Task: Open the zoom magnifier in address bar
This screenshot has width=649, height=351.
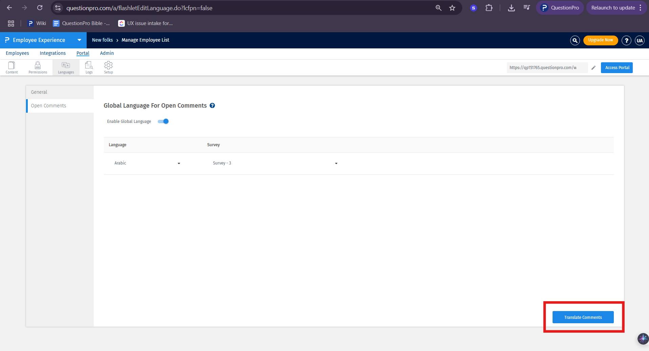Action: tap(439, 8)
